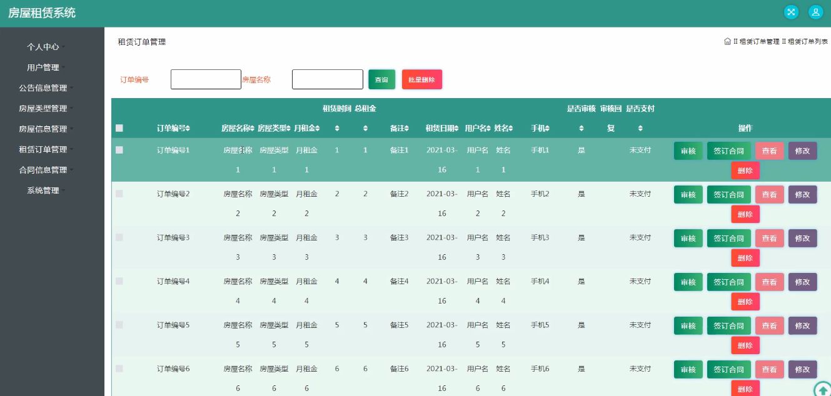Click 修改 for 订单编号5
The image size is (831, 396).
click(x=802, y=325)
